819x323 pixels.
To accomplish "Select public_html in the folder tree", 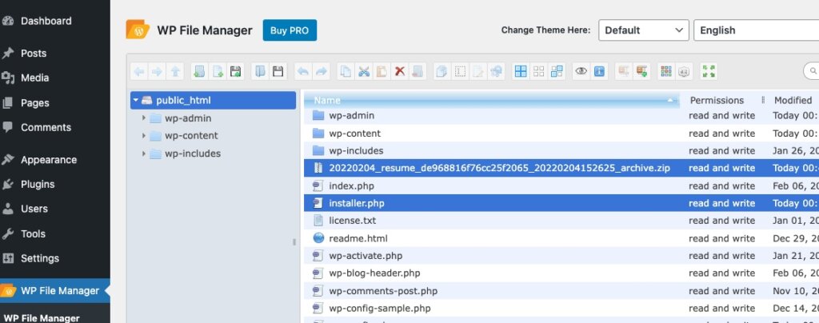I will pyautogui.click(x=213, y=100).
